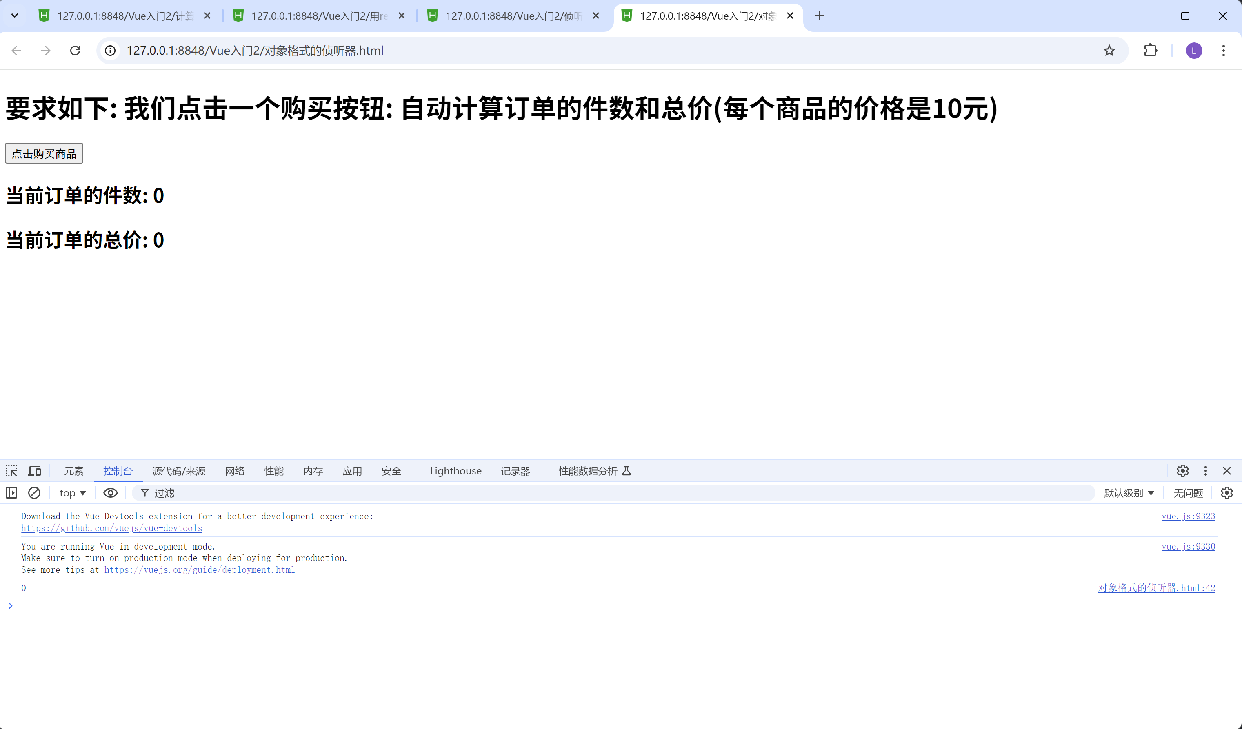Switch to the 元素 tab
The image size is (1242, 729).
pos(73,471)
